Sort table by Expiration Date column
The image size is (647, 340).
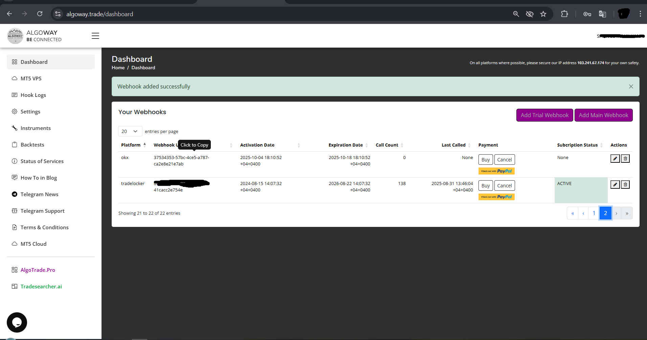click(348, 145)
